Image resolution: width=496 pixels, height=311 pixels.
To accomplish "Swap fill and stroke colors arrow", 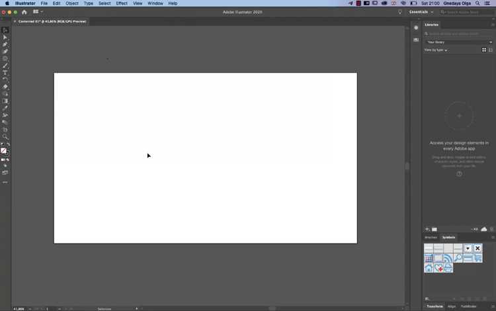I will coord(8,144).
